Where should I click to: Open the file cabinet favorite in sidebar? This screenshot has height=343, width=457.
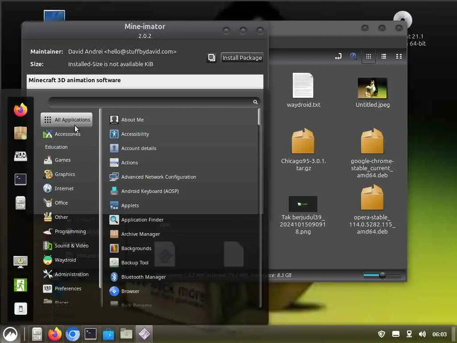point(21,202)
